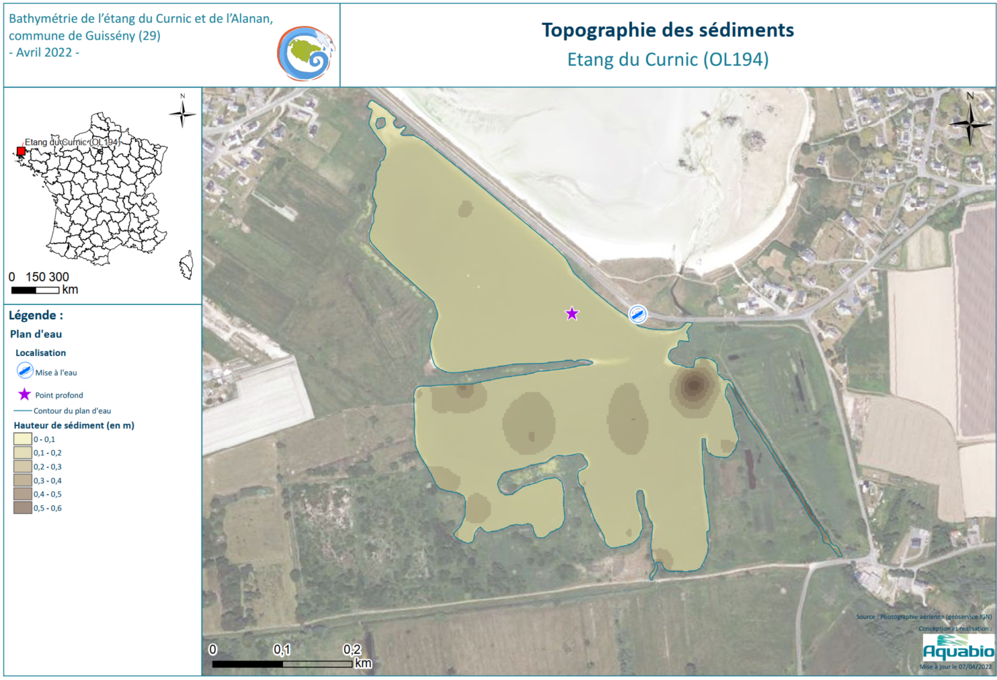
Task: Click the '- Avril 2022 -' date text
Action: pyautogui.click(x=44, y=52)
